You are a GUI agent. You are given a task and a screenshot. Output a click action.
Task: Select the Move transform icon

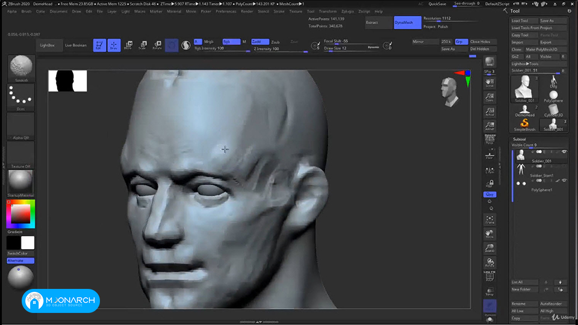128,45
